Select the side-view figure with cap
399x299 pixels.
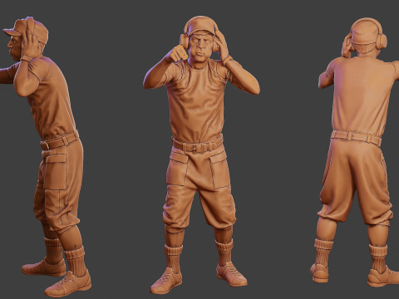pyautogui.click(x=46, y=156)
